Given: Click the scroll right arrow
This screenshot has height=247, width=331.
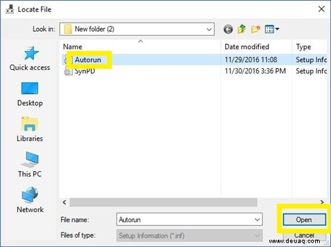Looking at the screenshot, I should 322,202.
